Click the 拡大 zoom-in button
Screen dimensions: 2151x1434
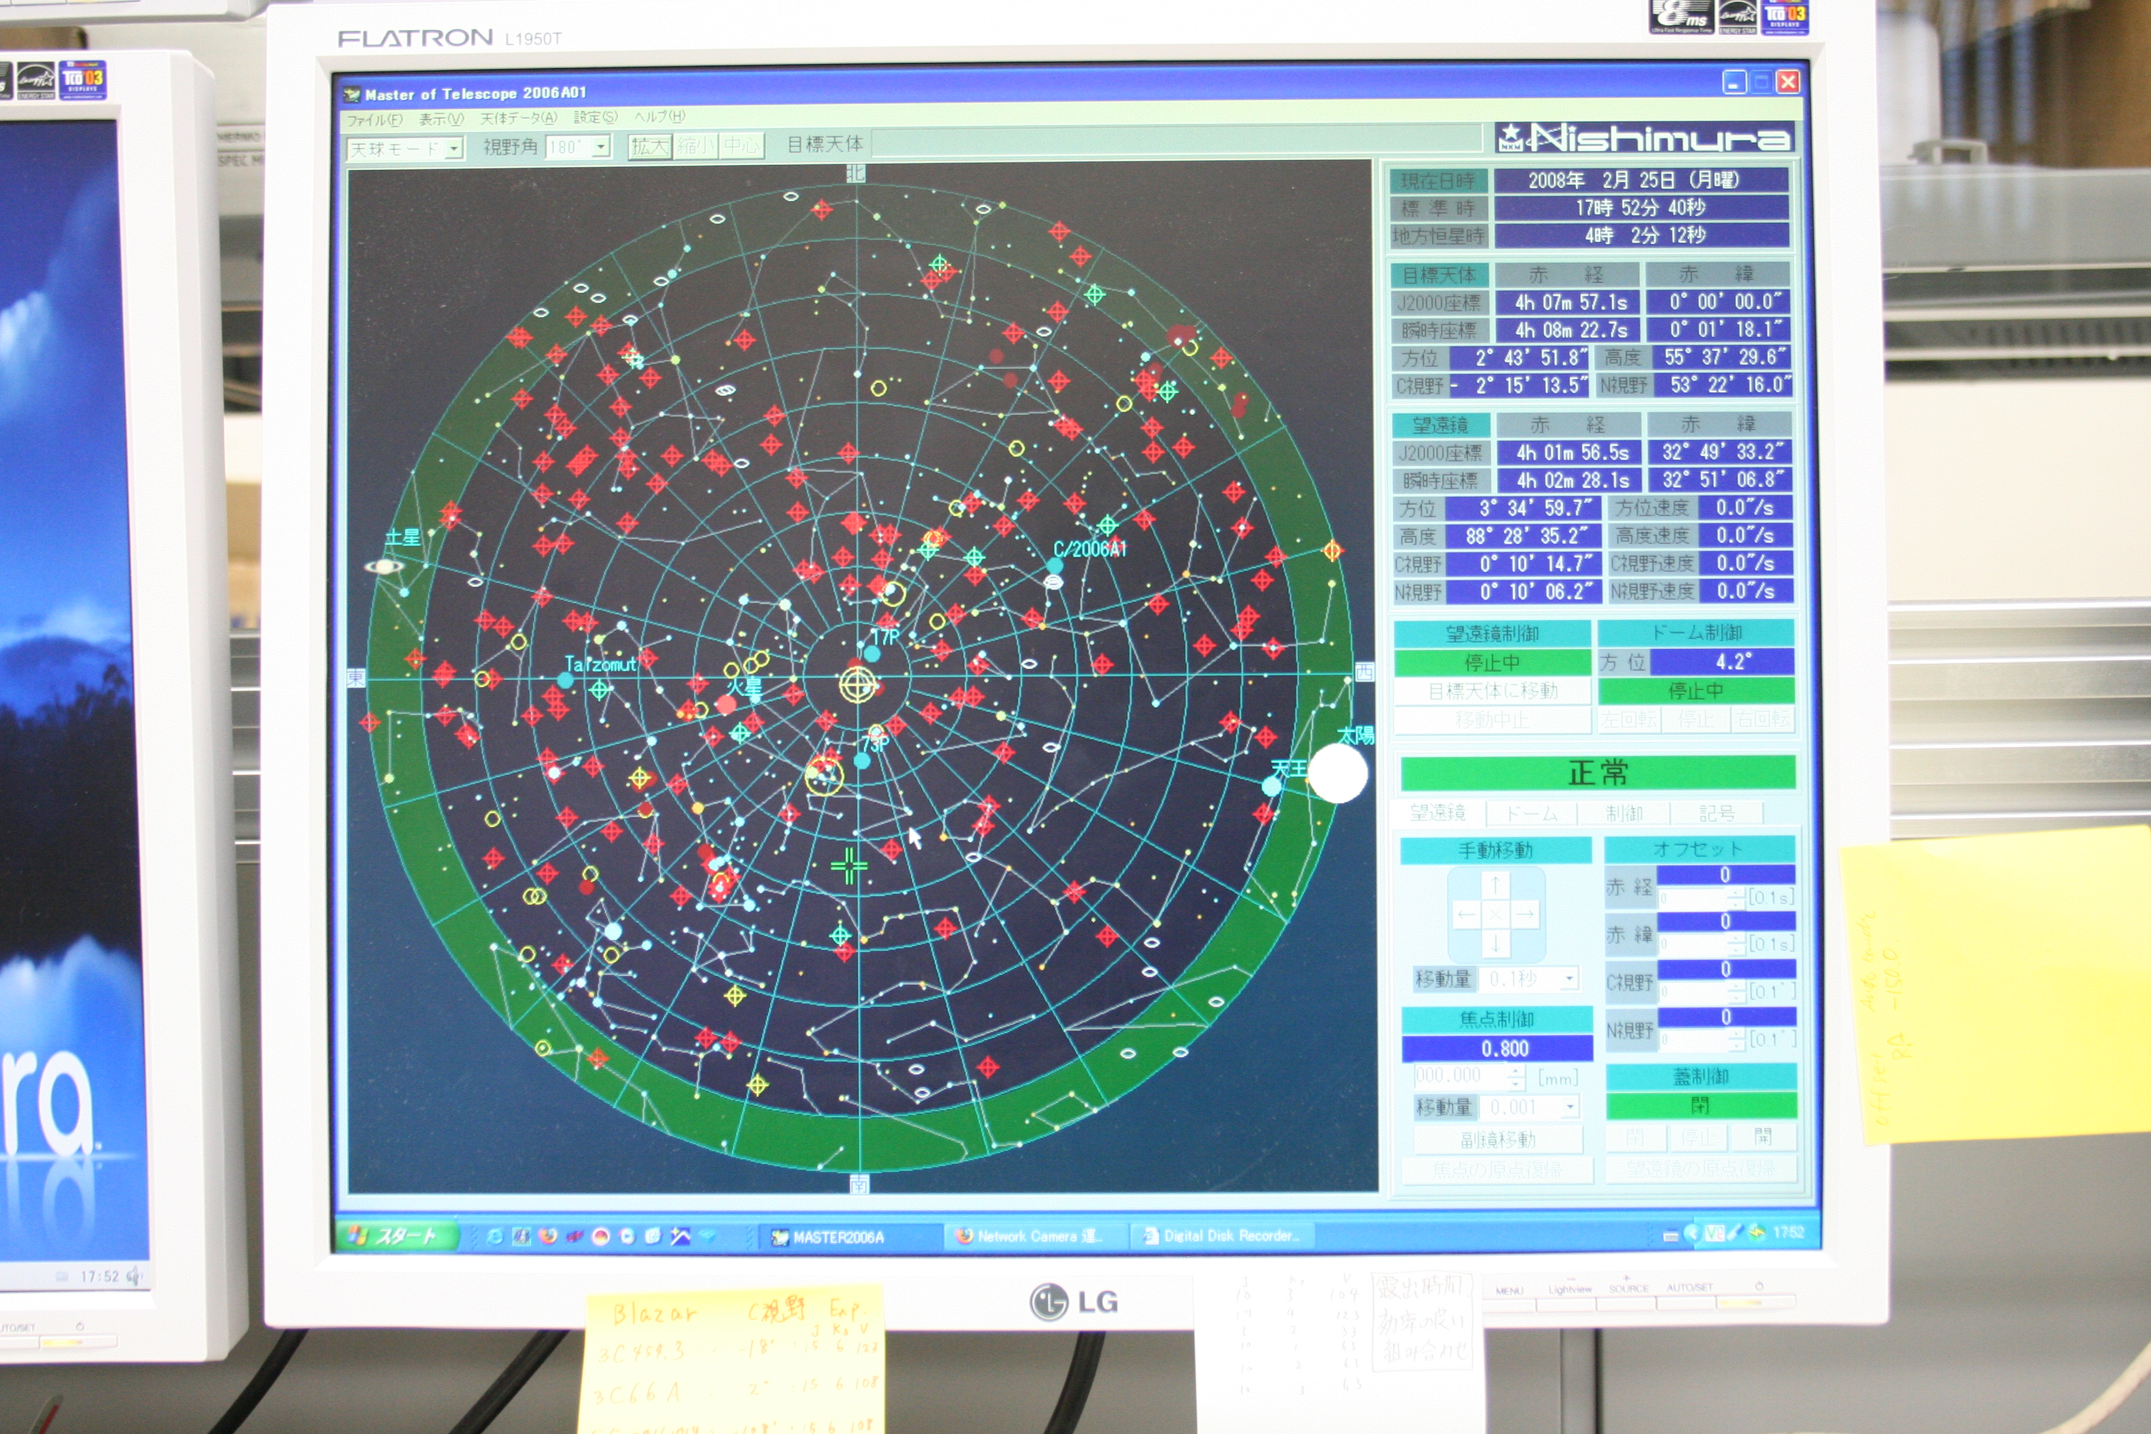pos(650,146)
